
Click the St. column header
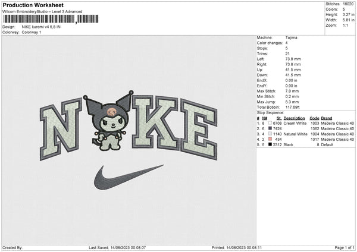[279, 118]
